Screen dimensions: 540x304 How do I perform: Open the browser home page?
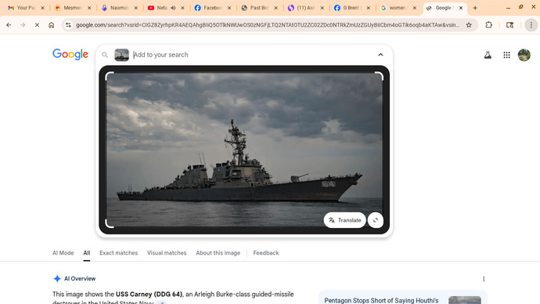point(52,25)
